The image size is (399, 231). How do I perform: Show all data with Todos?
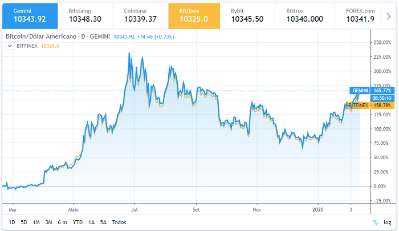[x=119, y=222]
